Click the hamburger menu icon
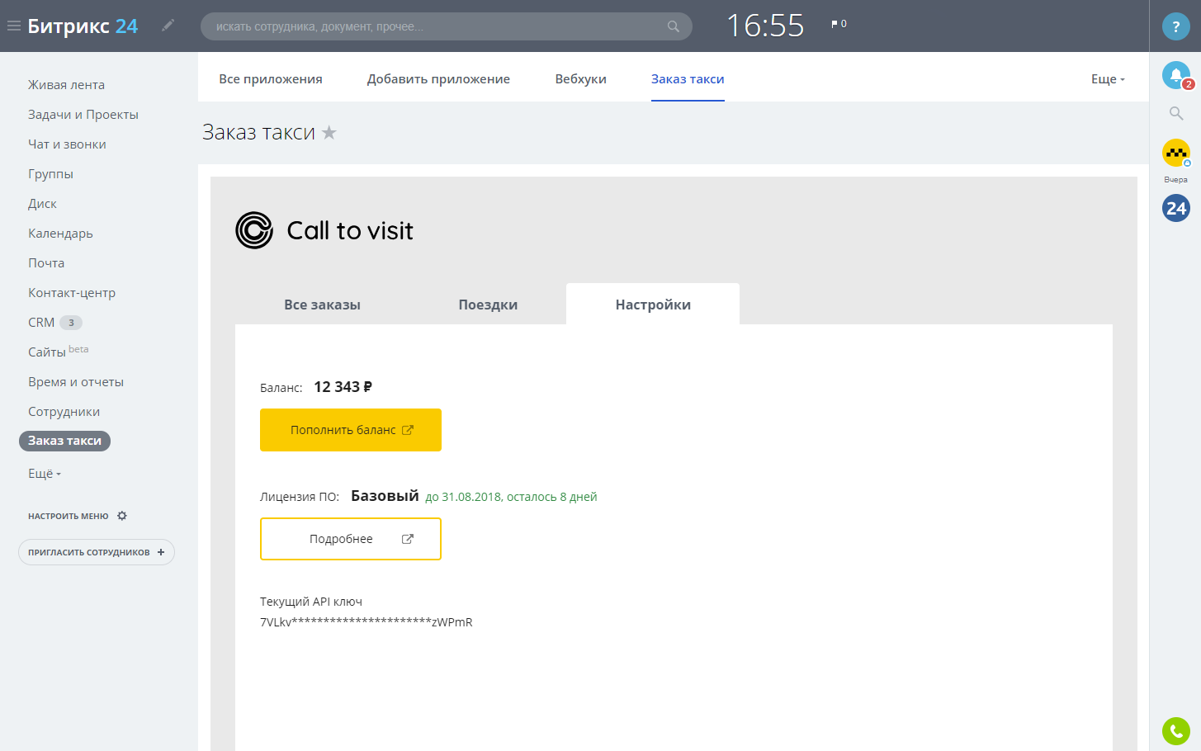This screenshot has height=751, width=1201. point(14,26)
